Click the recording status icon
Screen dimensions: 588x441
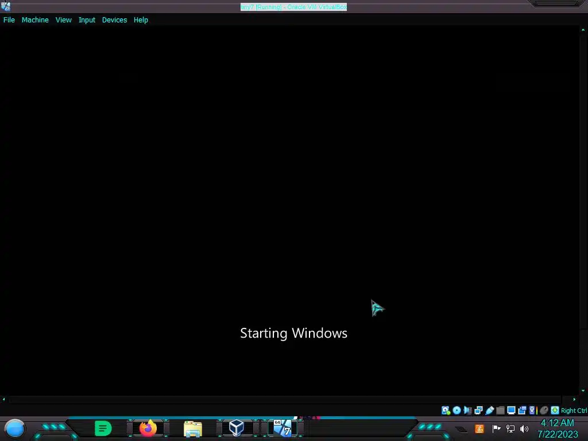[522, 410]
